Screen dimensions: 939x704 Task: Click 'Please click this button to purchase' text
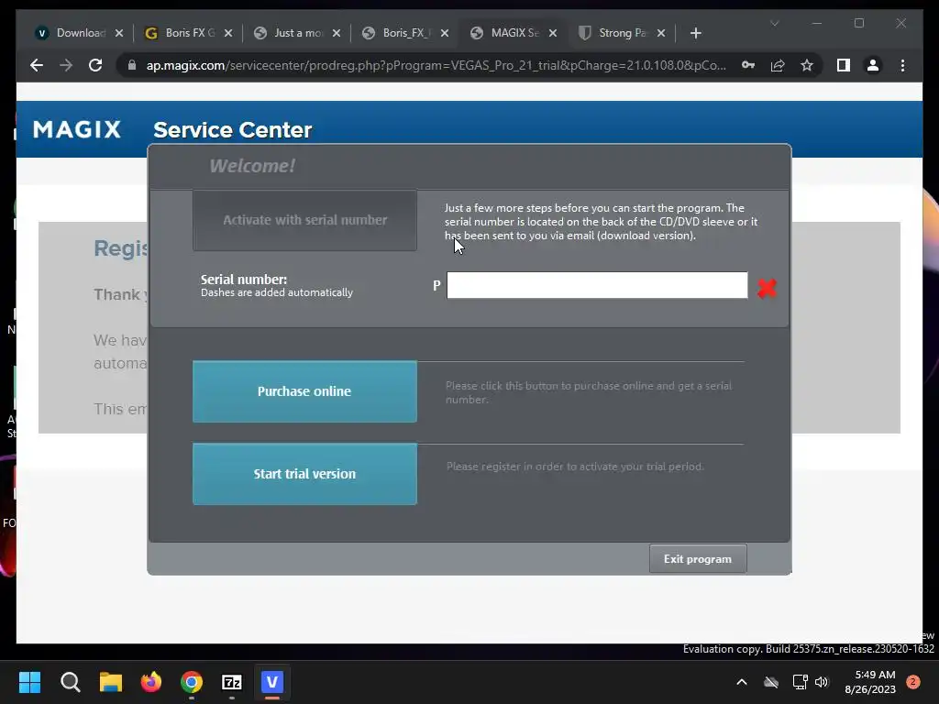pos(588,392)
